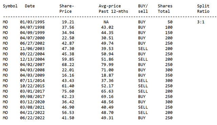Click average price 40.49
This screenshot has height=125, width=217.
[x=107, y=107]
